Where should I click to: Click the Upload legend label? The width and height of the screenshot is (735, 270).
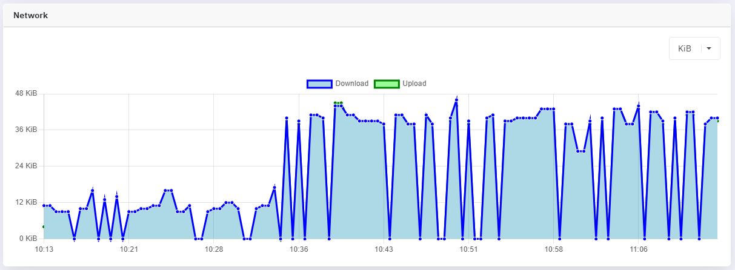point(414,84)
